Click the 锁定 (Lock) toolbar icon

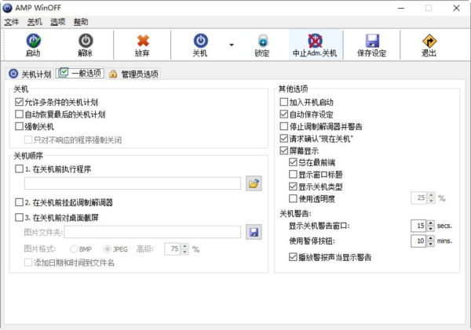coord(262,41)
